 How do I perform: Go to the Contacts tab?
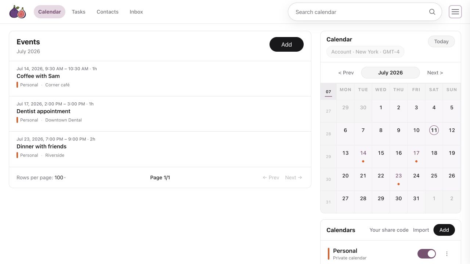[108, 12]
